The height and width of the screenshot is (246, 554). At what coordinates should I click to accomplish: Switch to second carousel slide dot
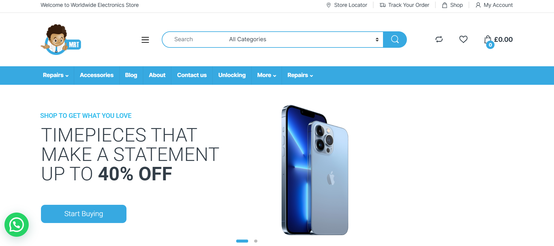pos(256,241)
